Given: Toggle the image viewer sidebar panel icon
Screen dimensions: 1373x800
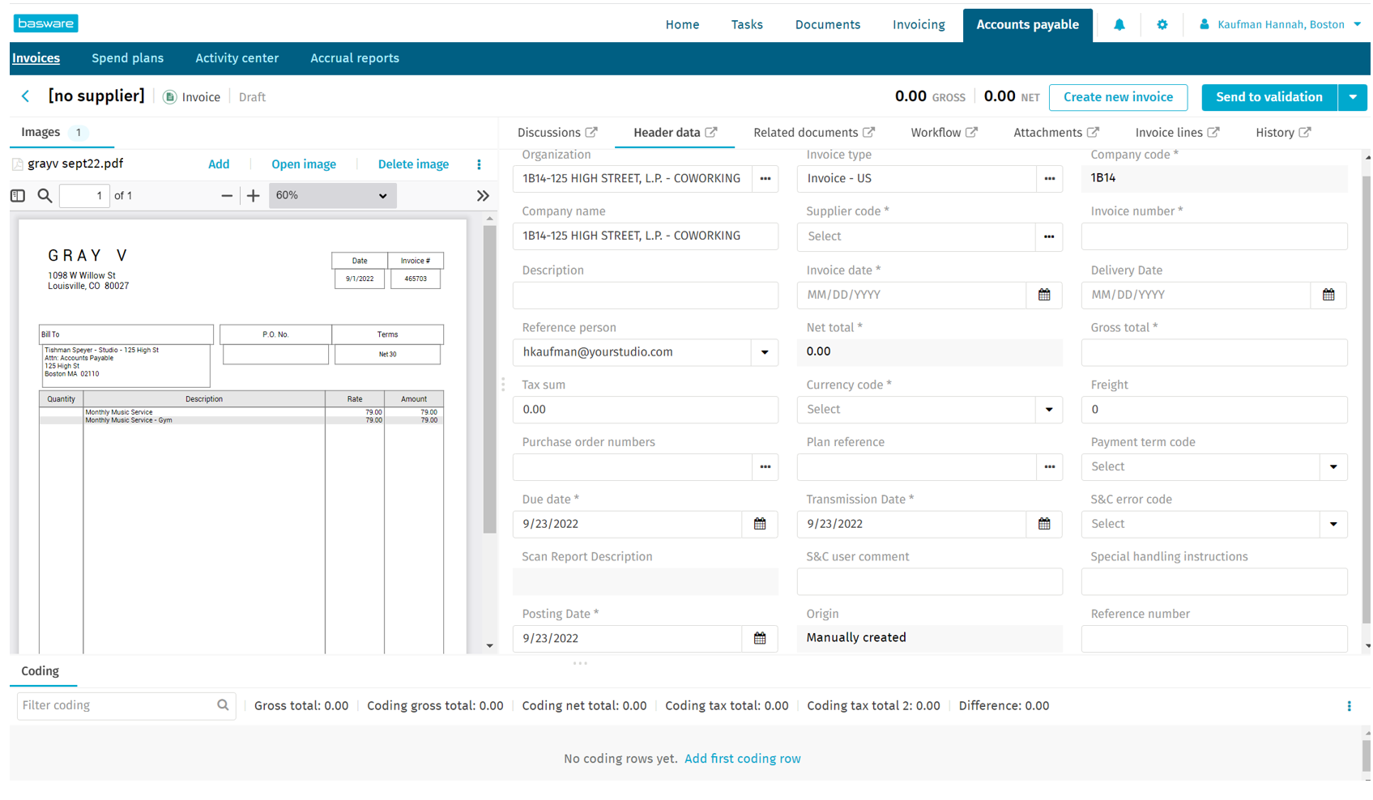Looking at the screenshot, I should pyautogui.click(x=18, y=195).
